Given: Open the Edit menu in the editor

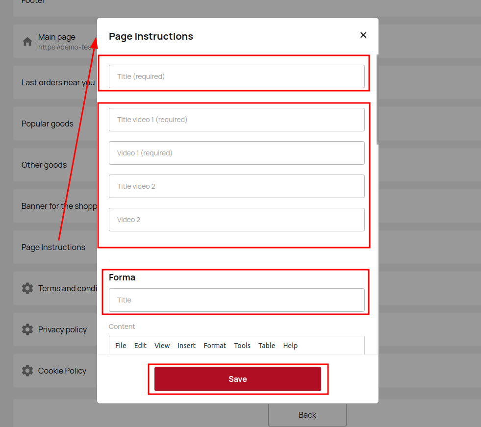Looking at the screenshot, I should point(140,346).
